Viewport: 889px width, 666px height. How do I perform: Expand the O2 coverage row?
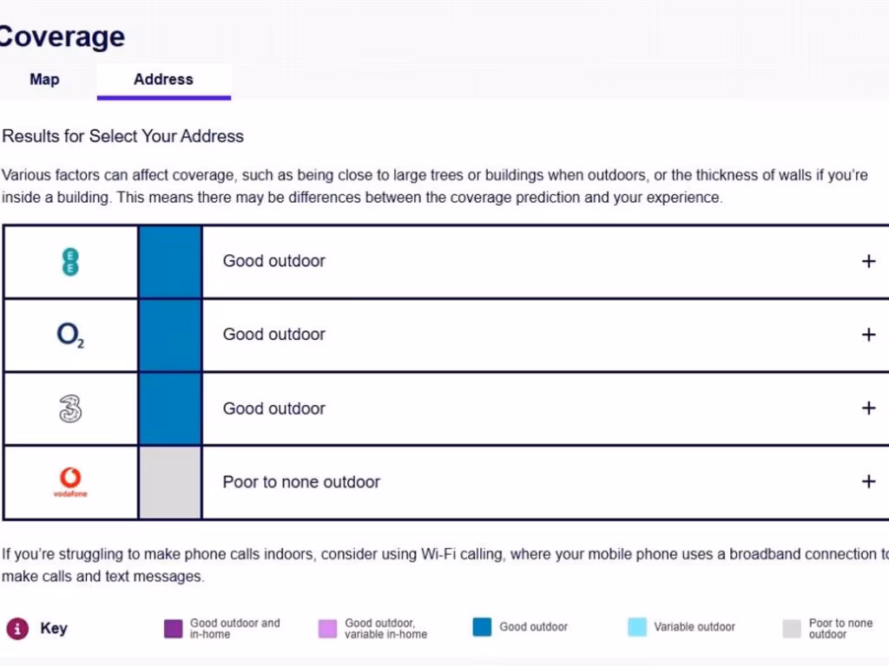click(868, 335)
